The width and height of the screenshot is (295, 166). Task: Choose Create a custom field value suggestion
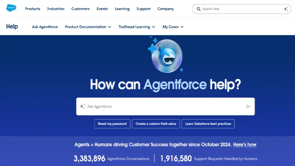(x=156, y=124)
